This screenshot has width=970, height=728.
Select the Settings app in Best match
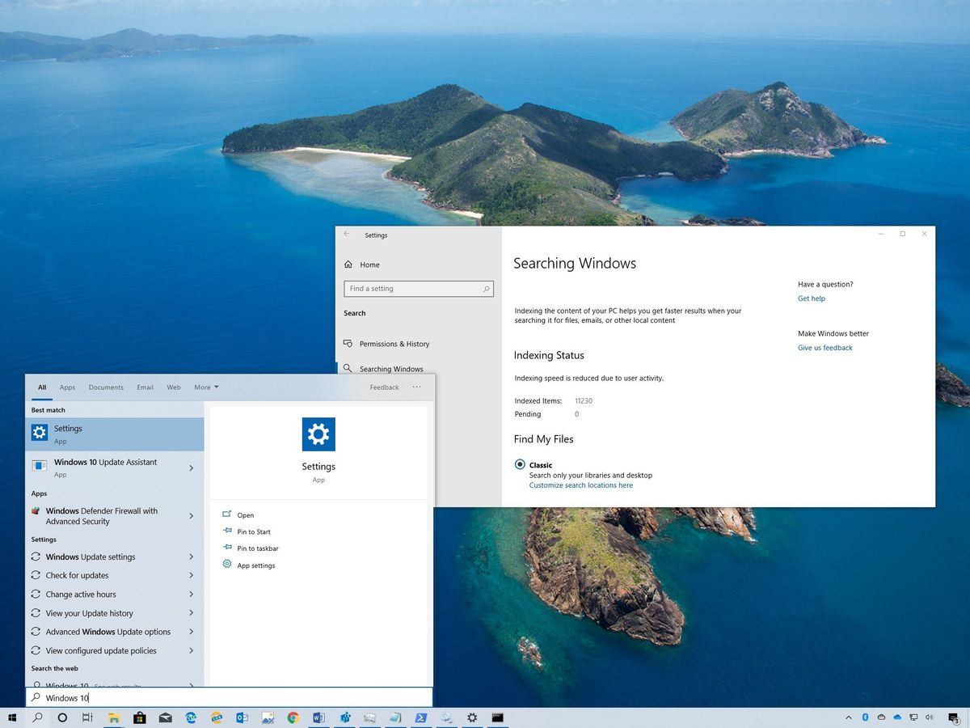click(68, 434)
